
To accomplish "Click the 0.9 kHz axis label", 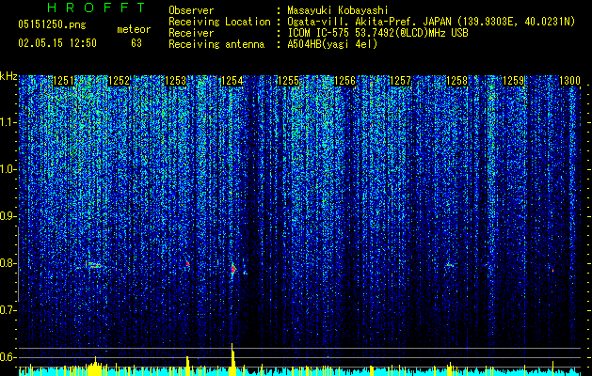I will pos(8,216).
